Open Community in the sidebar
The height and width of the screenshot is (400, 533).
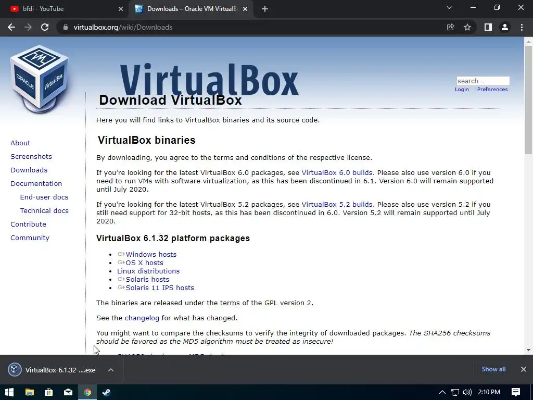pos(30,238)
